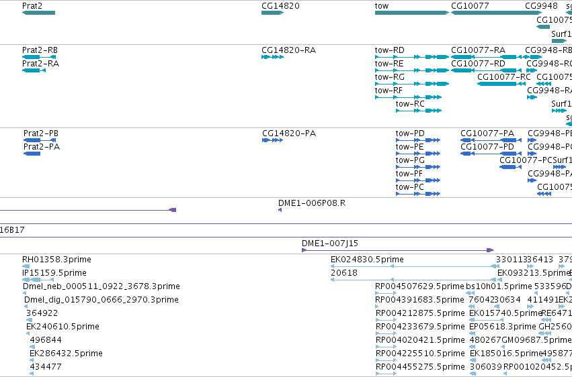Select the Dmel_neb_000511_0922_3678.3prime label
Image resolution: width=572 pixels, height=377 pixels.
[101, 286]
